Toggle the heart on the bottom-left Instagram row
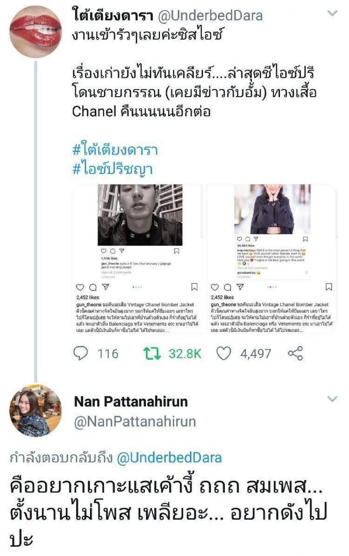The width and height of the screenshot is (349, 556). (x=80, y=287)
